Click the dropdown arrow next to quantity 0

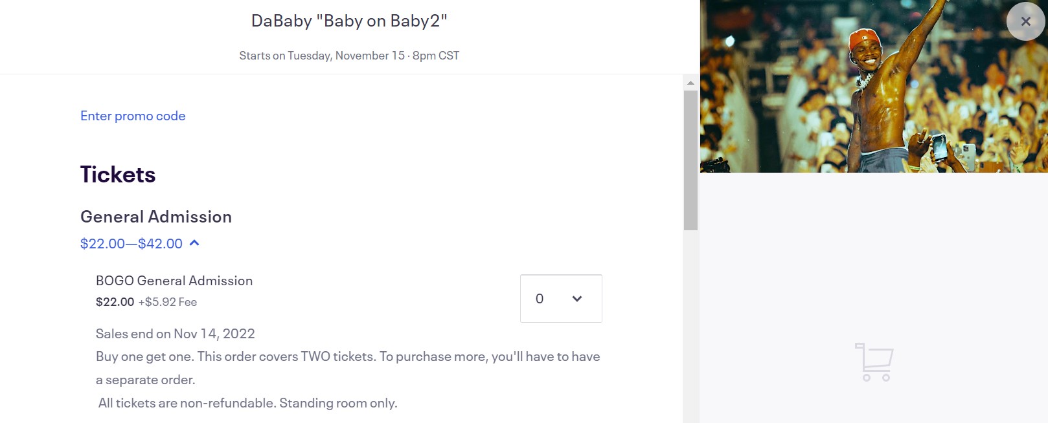pyautogui.click(x=575, y=298)
